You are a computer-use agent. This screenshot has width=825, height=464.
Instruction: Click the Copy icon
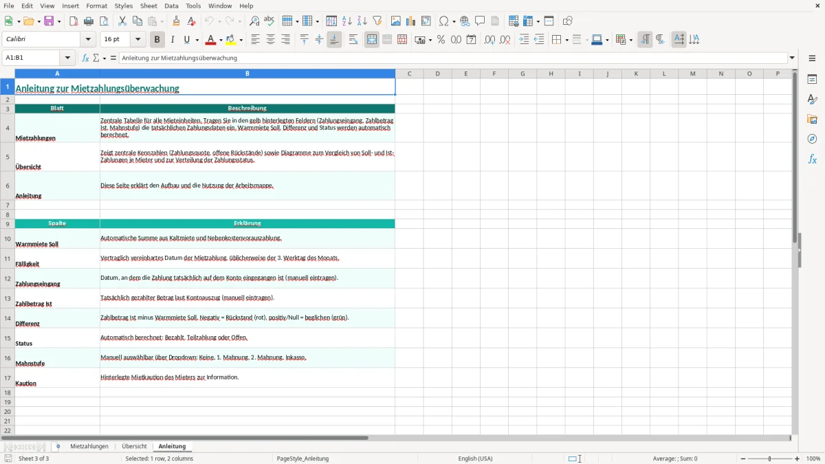point(137,21)
